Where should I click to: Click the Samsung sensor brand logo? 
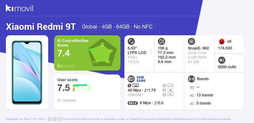[141, 79]
